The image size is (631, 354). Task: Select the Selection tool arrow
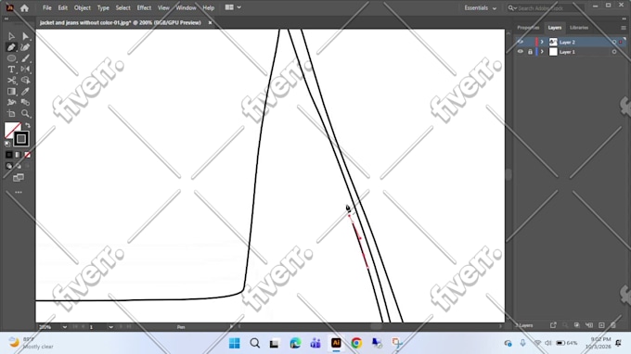pyautogui.click(x=11, y=36)
